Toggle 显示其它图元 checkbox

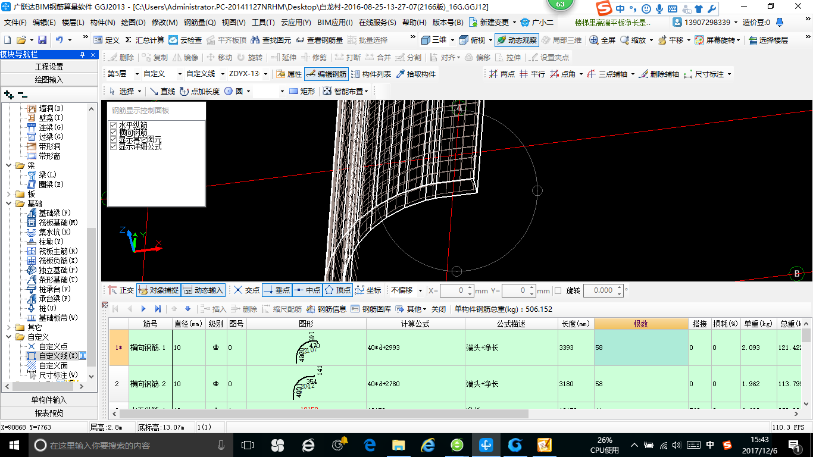click(113, 139)
